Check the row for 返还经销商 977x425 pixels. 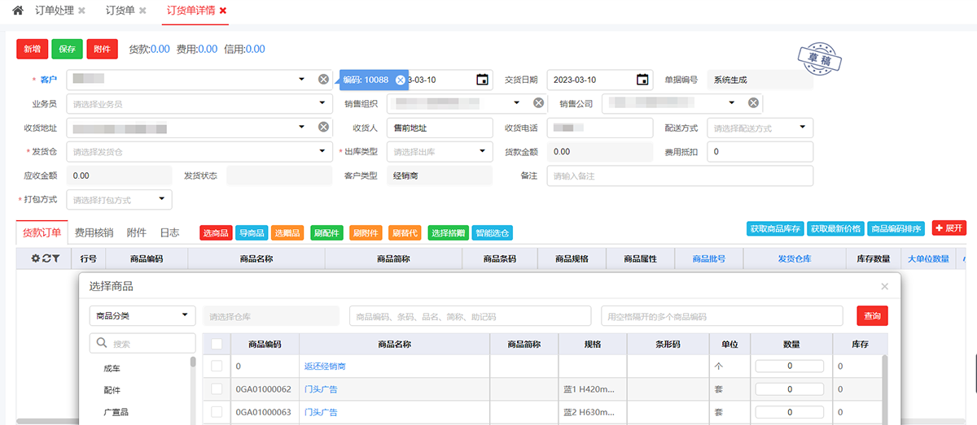(217, 366)
